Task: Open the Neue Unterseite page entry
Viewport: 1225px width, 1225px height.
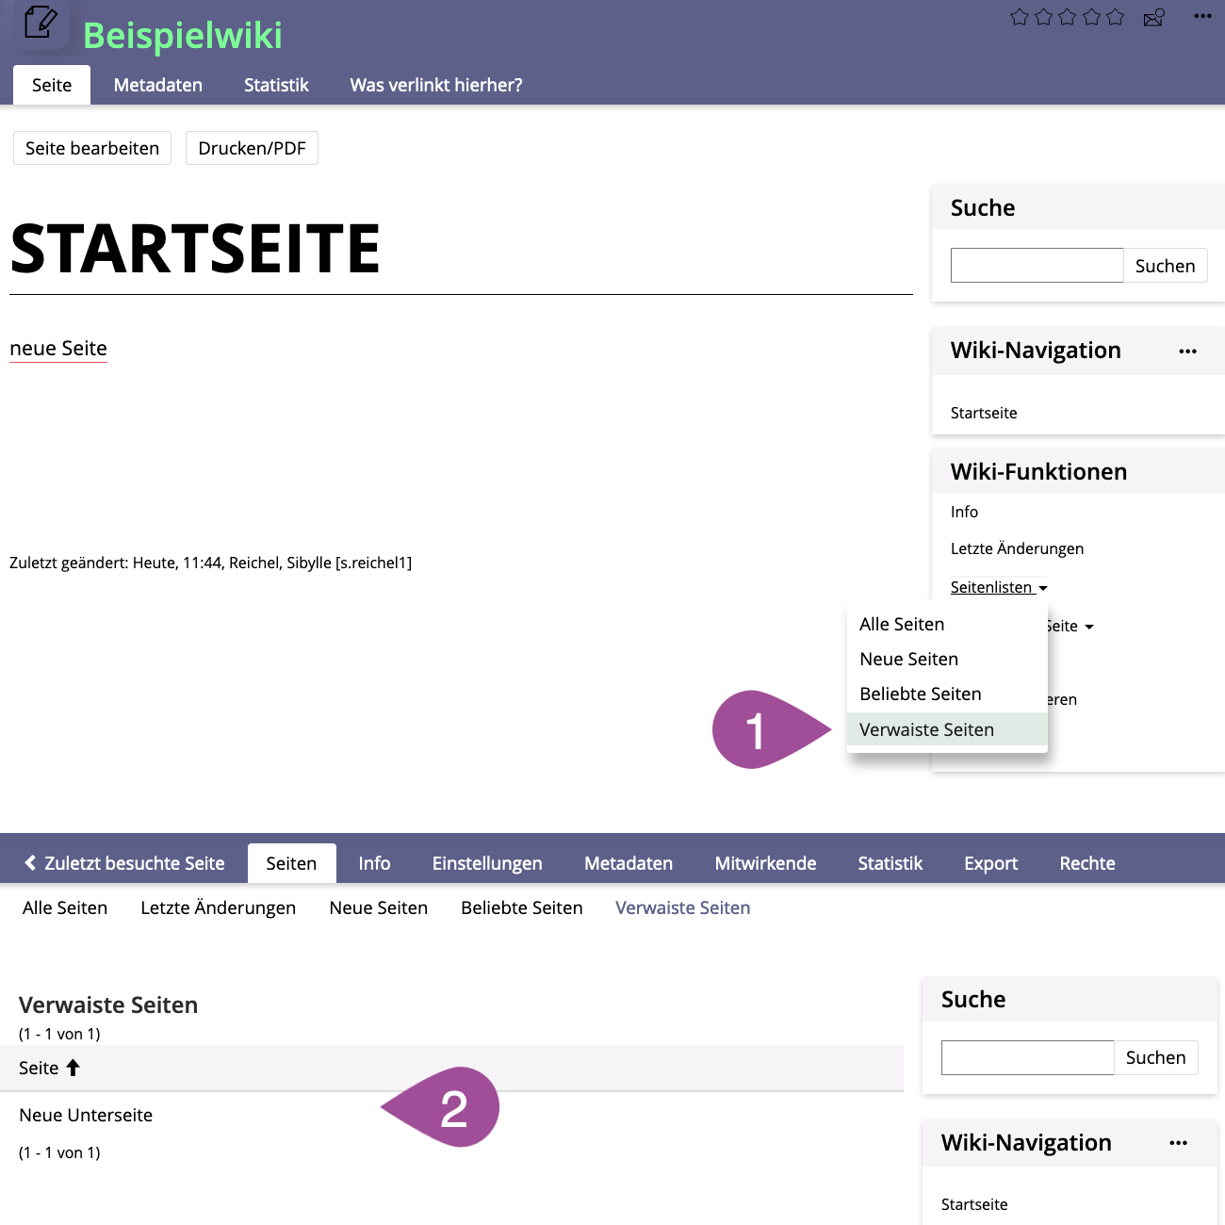Action: (x=86, y=1115)
